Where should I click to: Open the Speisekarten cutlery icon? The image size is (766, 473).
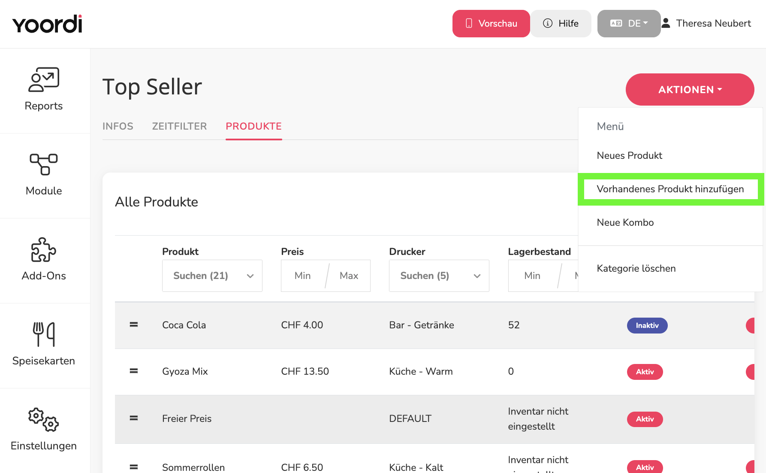[44, 334]
